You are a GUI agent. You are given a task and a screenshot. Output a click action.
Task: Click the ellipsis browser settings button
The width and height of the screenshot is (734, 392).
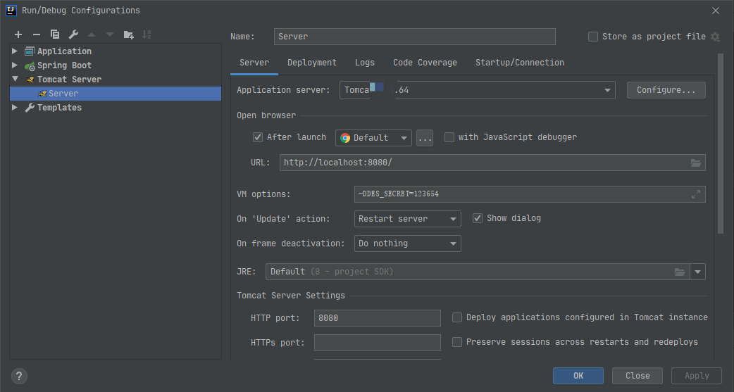pyautogui.click(x=425, y=138)
